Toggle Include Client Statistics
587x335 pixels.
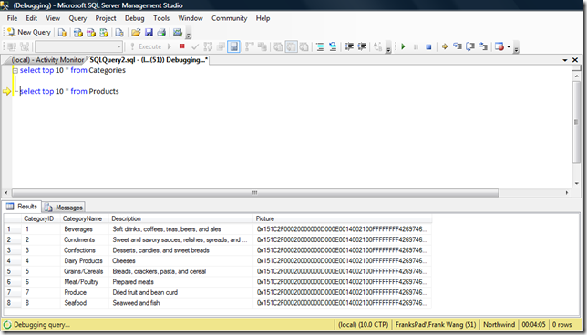point(263,46)
